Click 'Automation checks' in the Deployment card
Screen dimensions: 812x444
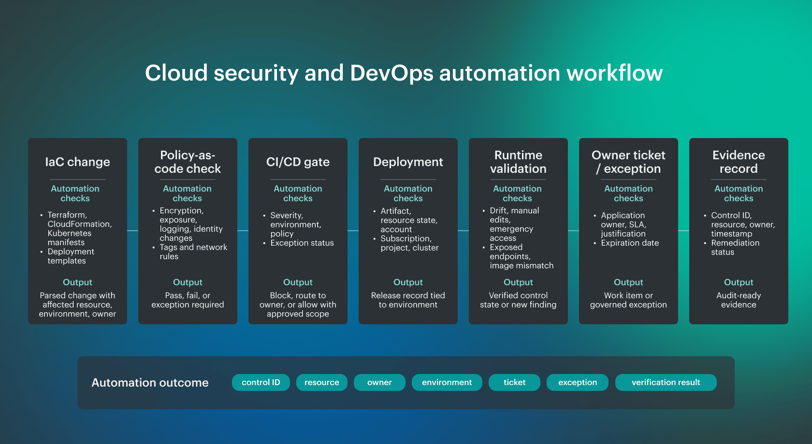pos(408,194)
